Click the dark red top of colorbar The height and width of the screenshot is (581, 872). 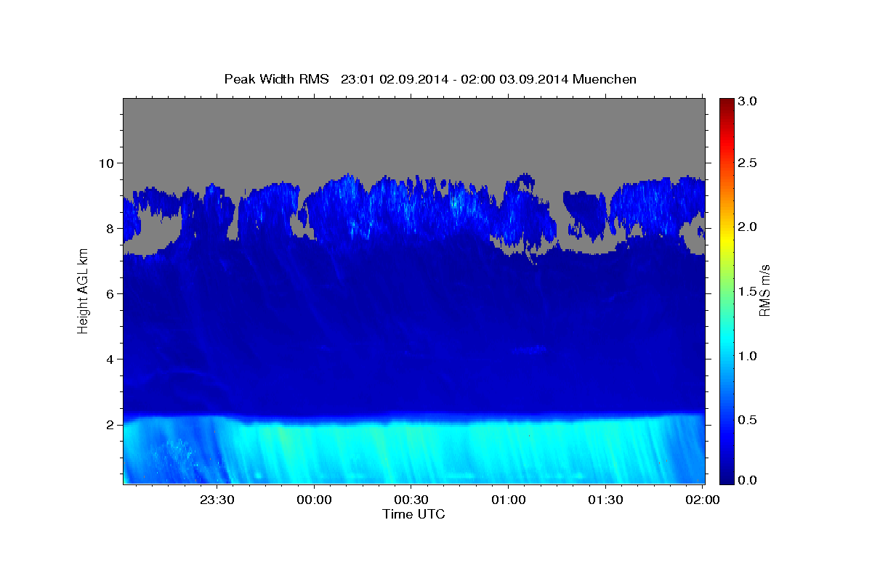tap(726, 105)
